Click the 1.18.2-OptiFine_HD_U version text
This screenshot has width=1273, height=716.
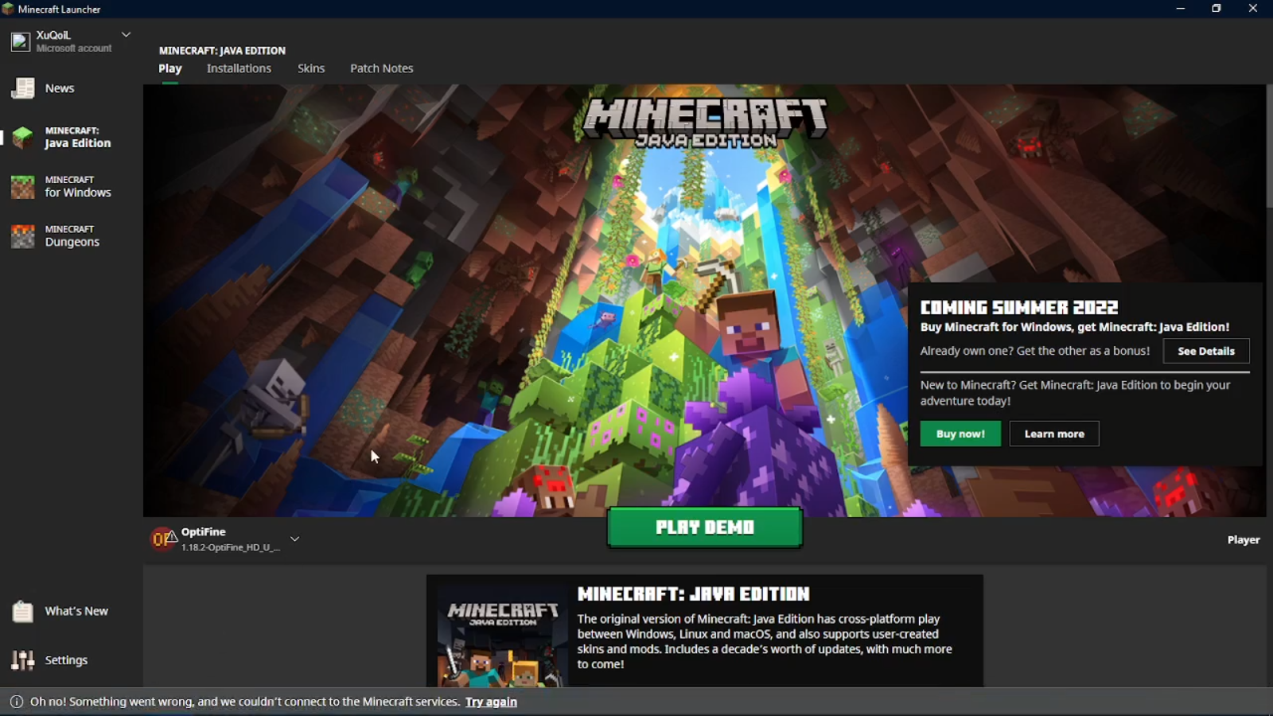point(231,547)
